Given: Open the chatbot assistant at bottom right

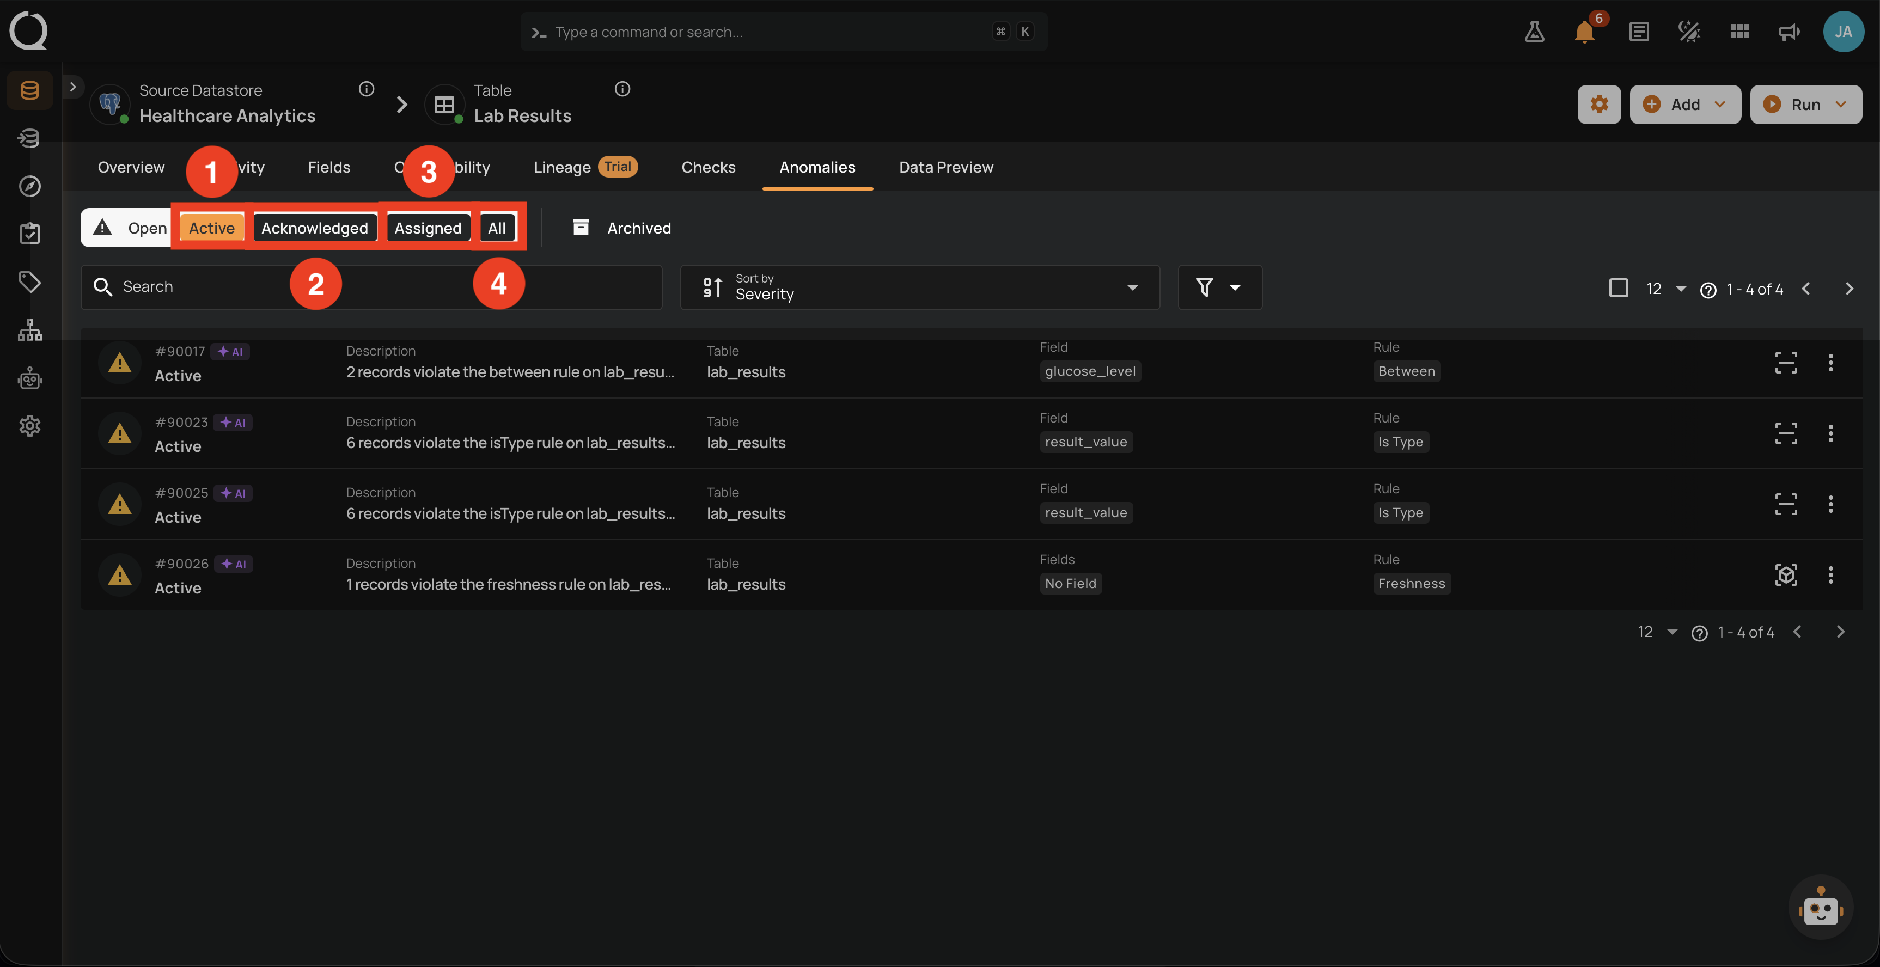Looking at the screenshot, I should point(1820,907).
